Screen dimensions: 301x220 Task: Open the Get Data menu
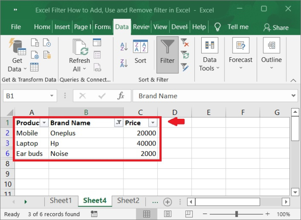click(x=17, y=56)
